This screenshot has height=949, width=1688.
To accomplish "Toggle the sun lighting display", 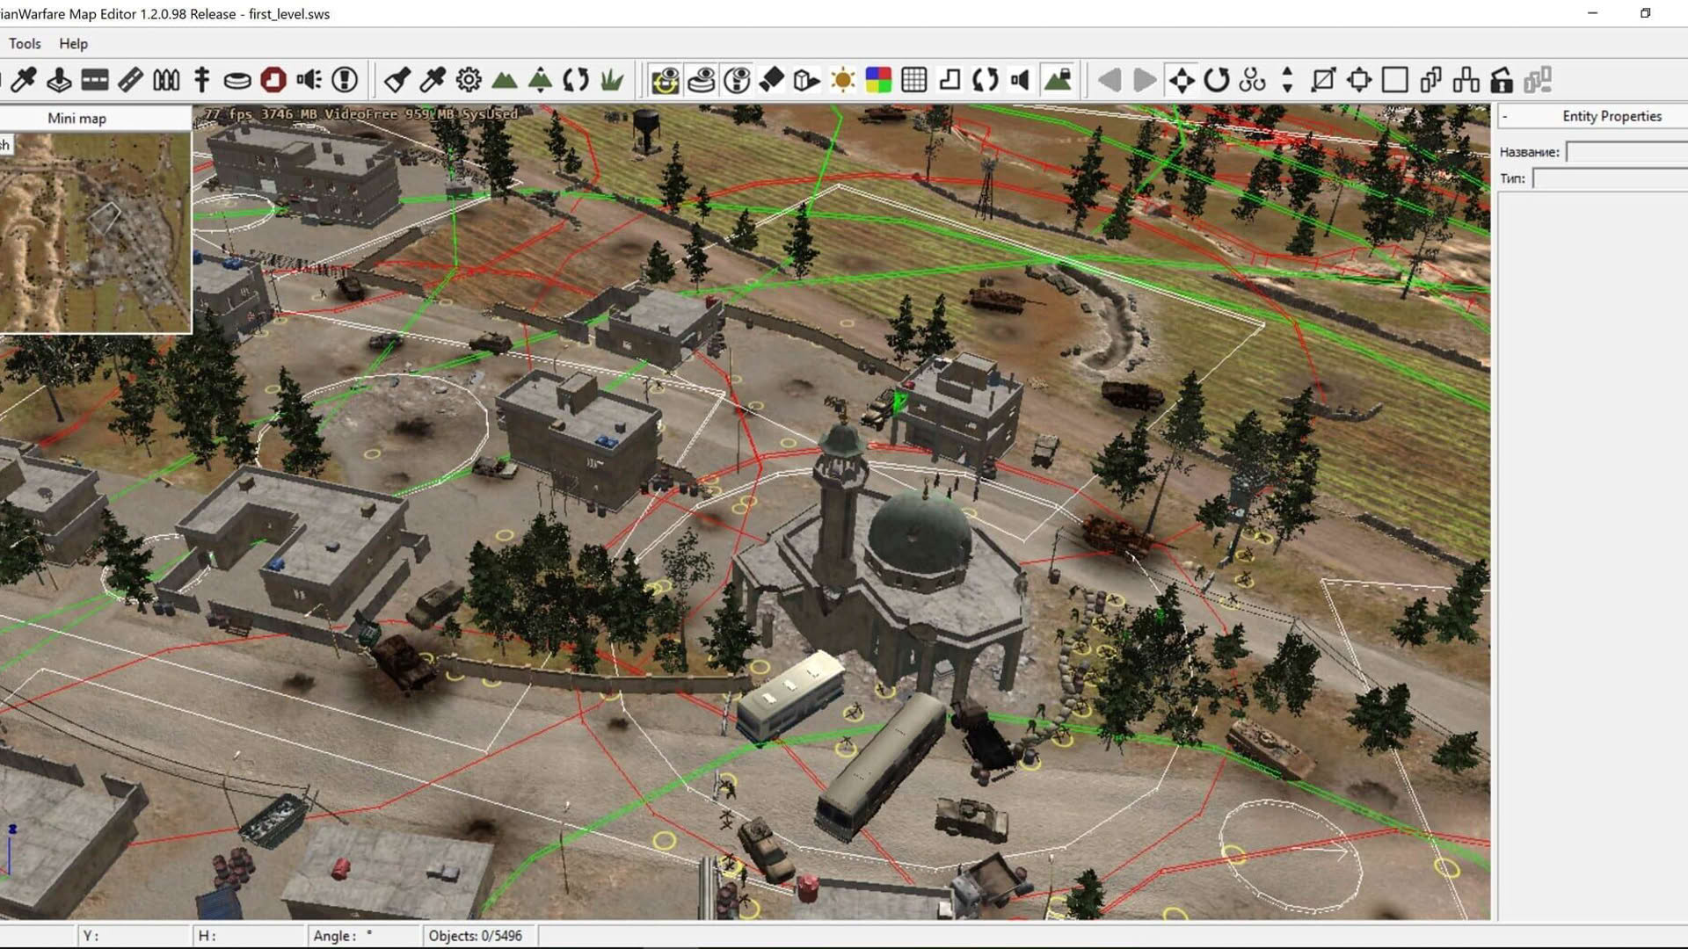I will pos(843,80).
